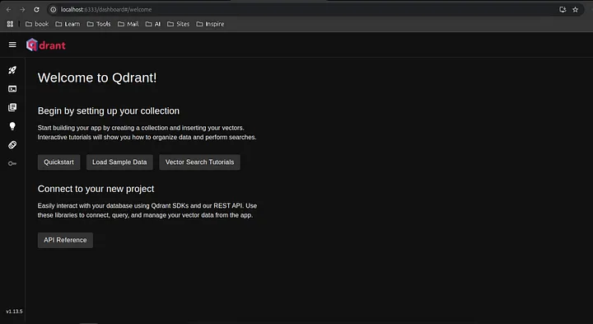
Task: Open Vector Search Tutorials
Action: [199, 162]
